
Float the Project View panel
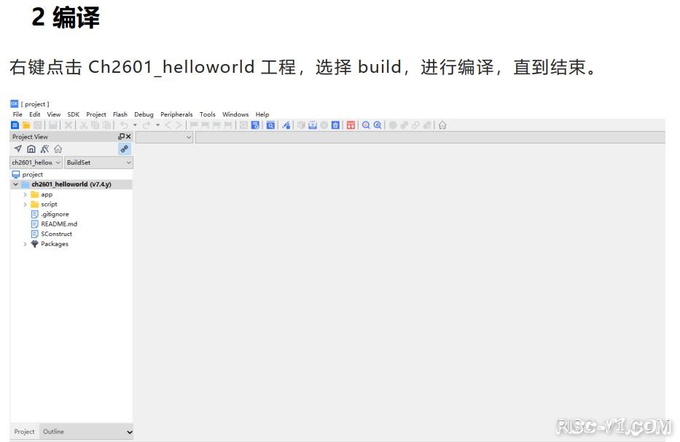coord(121,137)
